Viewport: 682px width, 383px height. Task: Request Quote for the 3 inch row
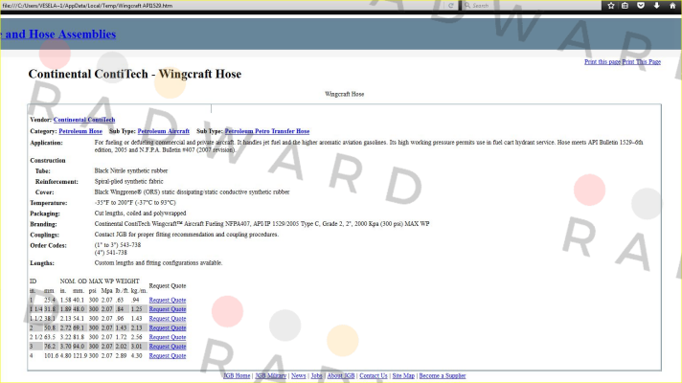[168, 347]
